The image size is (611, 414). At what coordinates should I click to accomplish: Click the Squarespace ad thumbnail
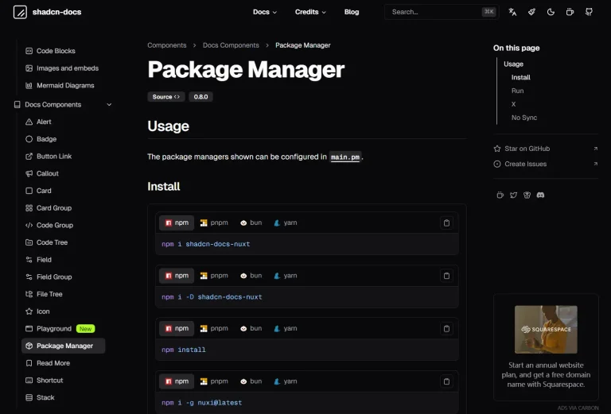coord(546,330)
